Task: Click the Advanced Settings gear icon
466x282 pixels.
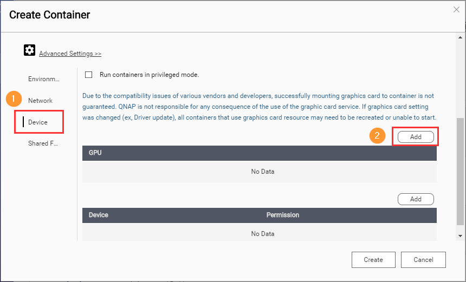Action: (x=29, y=50)
